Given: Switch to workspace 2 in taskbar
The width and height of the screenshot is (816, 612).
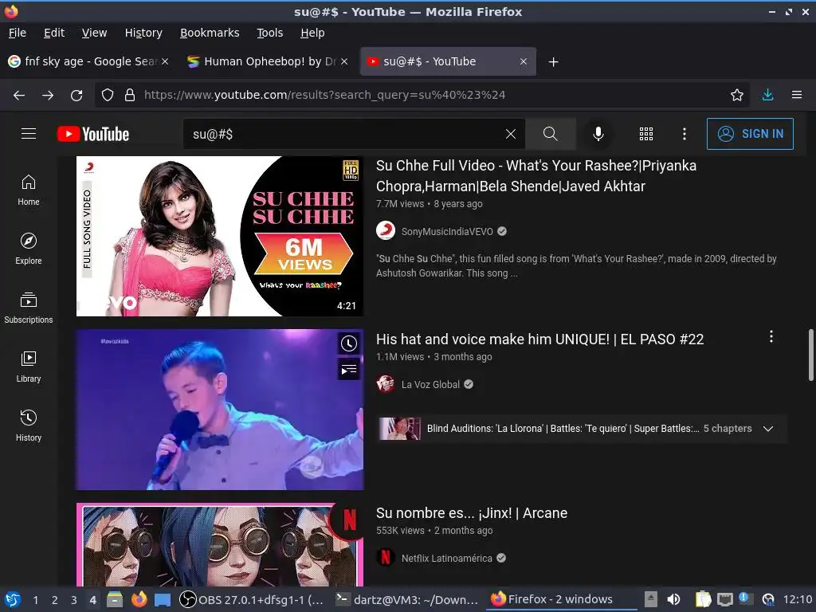Looking at the screenshot, I should pyautogui.click(x=55, y=599).
